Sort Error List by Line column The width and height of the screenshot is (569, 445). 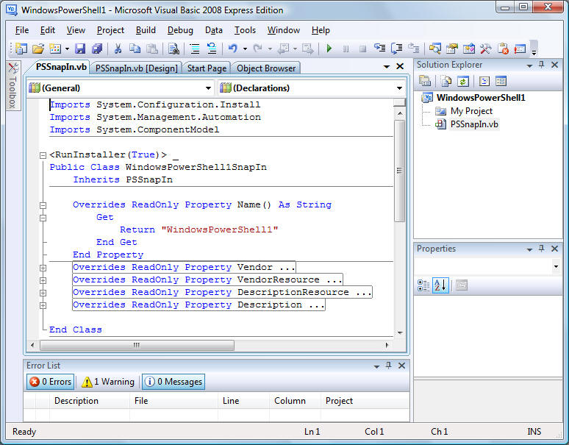[x=243, y=401]
